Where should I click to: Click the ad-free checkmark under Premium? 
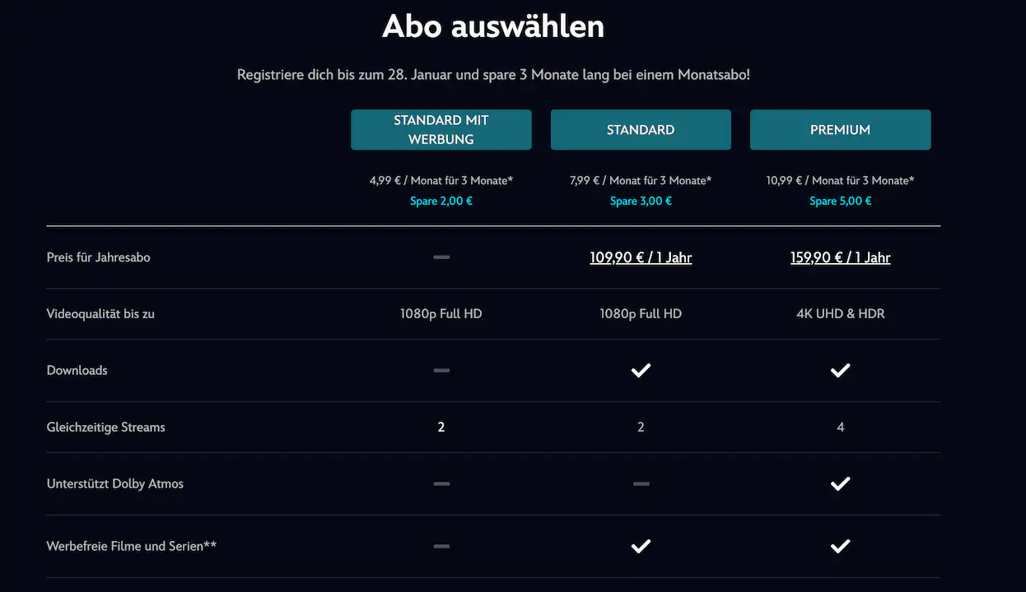coord(840,545)
